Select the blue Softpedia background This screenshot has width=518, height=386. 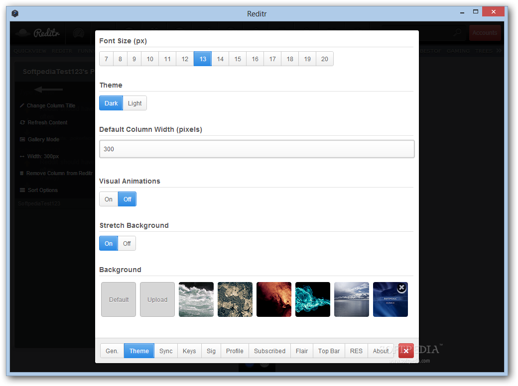(390, 299)
